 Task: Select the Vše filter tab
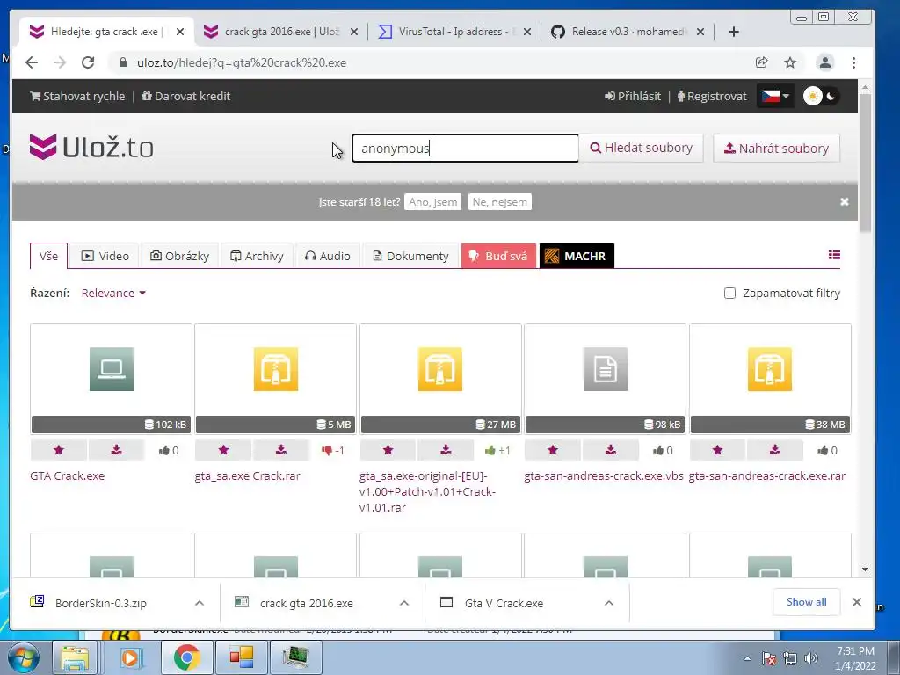49,256
